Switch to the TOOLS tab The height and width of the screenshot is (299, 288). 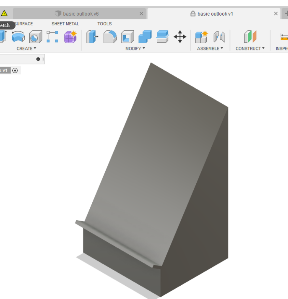(105, 24)
